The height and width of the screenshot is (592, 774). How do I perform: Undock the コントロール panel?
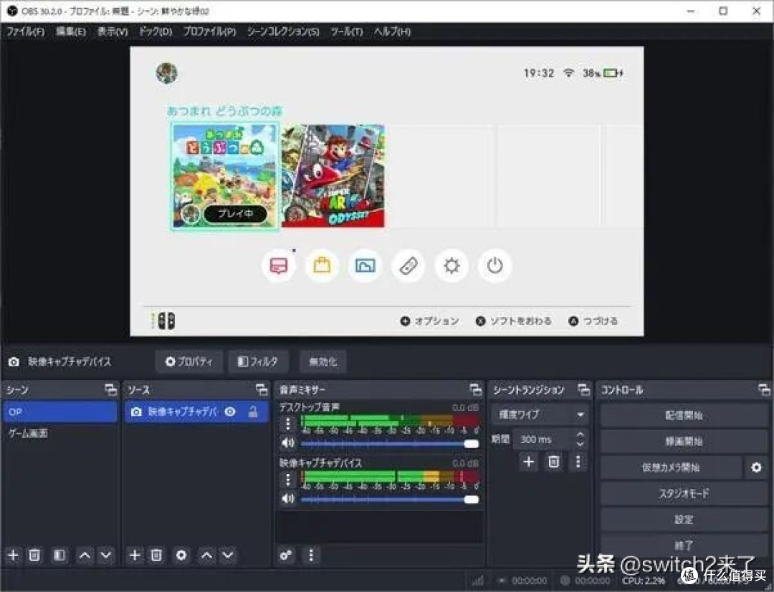coord(764,390)
